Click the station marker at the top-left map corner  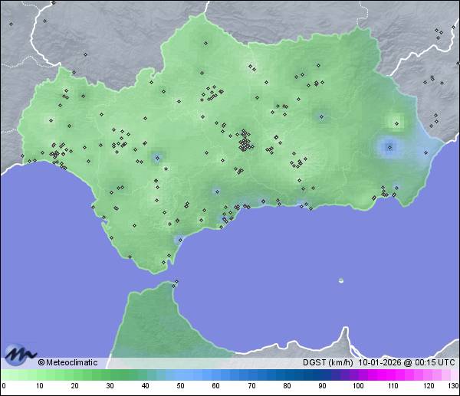pyautogui.click(x=11, y=24)
